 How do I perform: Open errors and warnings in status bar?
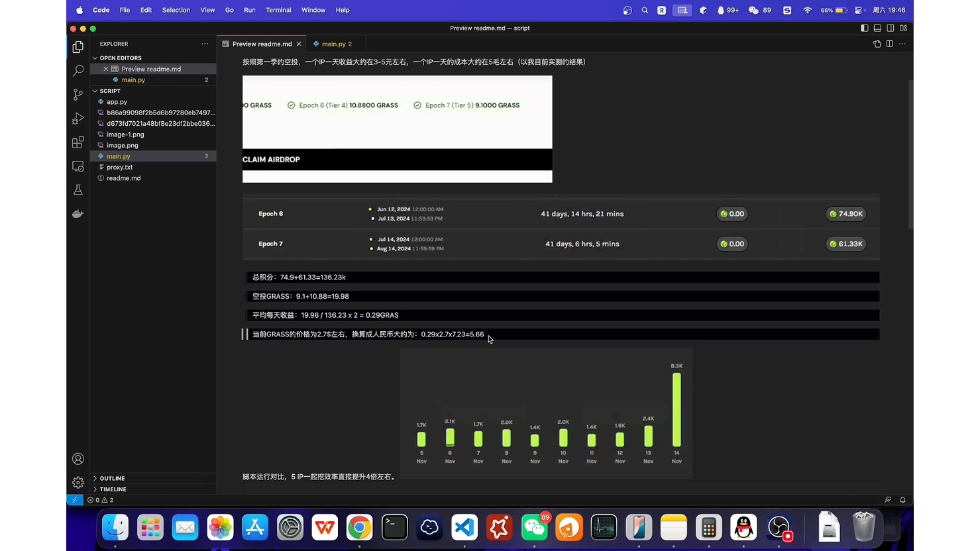tap(101, 500)
